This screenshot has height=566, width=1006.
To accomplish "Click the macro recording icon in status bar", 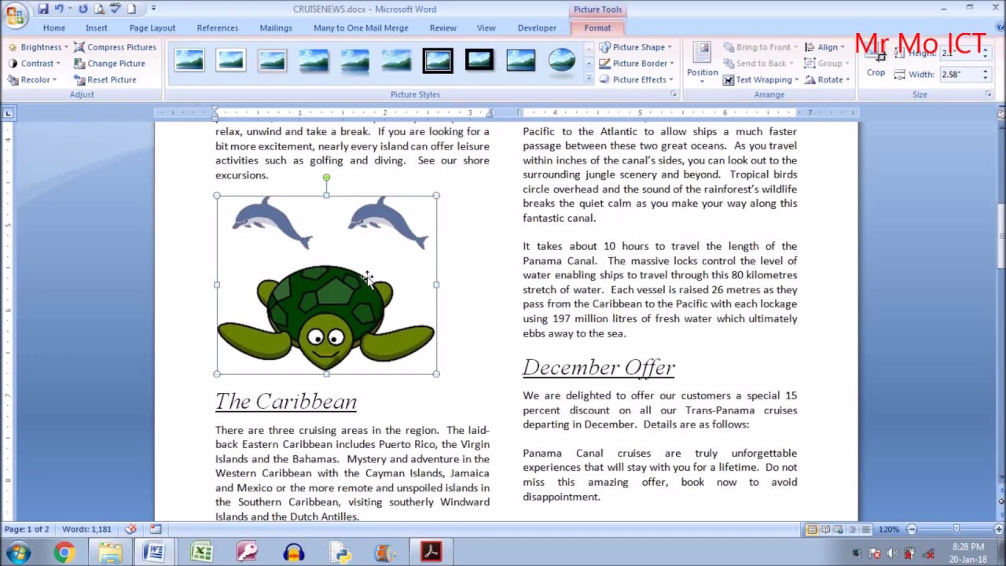I will 156,529.
